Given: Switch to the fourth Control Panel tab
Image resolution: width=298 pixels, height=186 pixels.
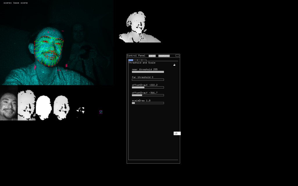Looking at the screenshot, I should tap(144, 60).
